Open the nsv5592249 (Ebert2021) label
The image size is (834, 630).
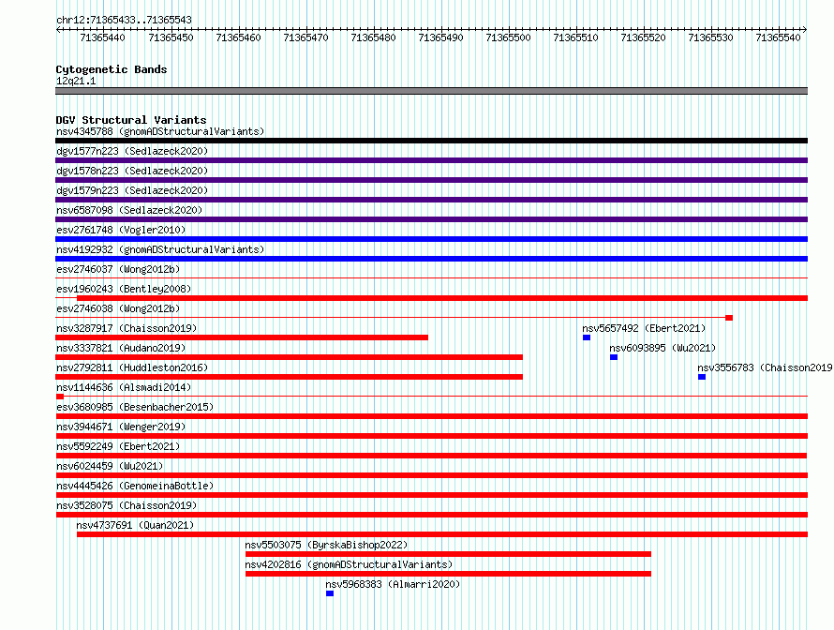click(118, 446)
